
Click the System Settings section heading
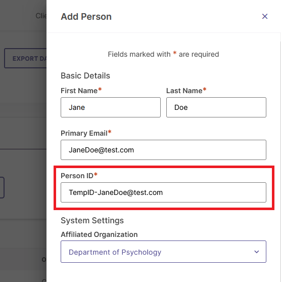pos(92,221)
